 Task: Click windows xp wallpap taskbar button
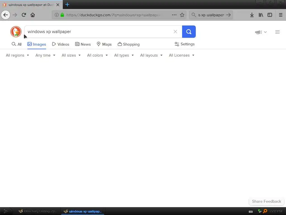point(83,211)
